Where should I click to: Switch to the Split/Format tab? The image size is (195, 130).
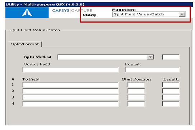pyautogui.click(x=25, y=44)
